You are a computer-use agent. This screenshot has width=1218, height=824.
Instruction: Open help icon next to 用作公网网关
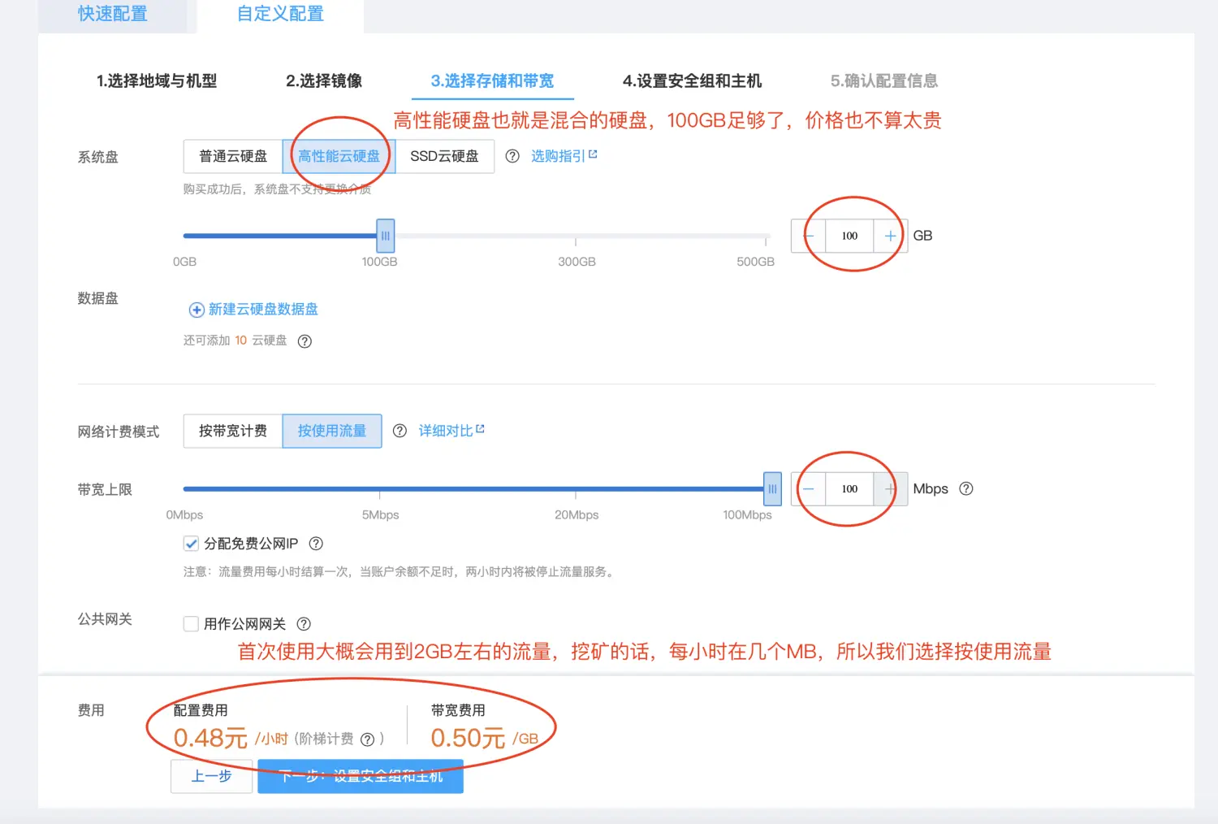point(304,624)
